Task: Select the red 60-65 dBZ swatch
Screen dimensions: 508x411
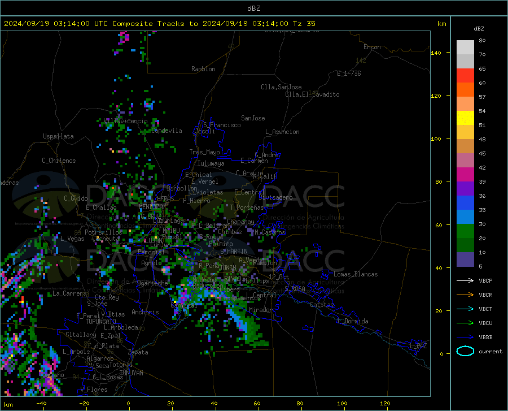Action: click(465, 76)
